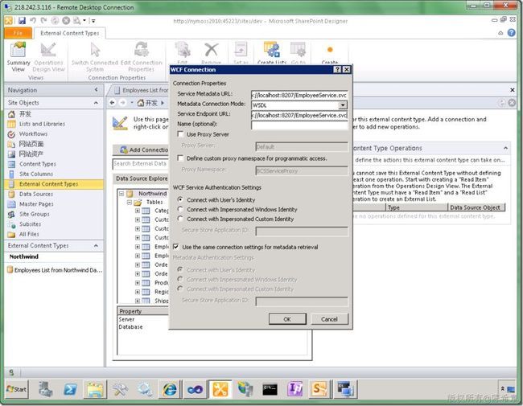Open Master Pages in navigation
The width and height of the screenshot is (523, 406).
click(36, 204)
